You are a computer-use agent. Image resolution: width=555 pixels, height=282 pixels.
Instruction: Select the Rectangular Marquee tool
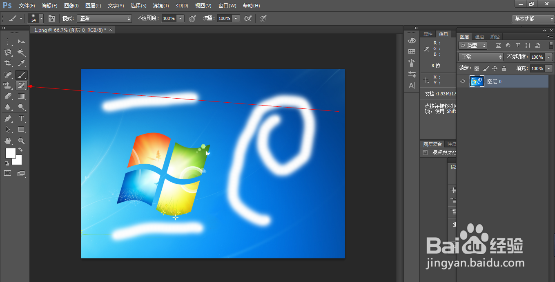(8, 42)
